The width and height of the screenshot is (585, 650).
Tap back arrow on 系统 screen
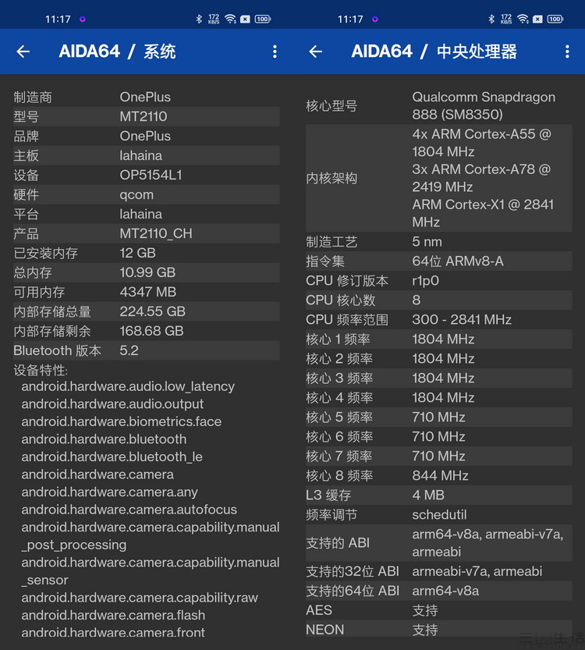[23, 52]
